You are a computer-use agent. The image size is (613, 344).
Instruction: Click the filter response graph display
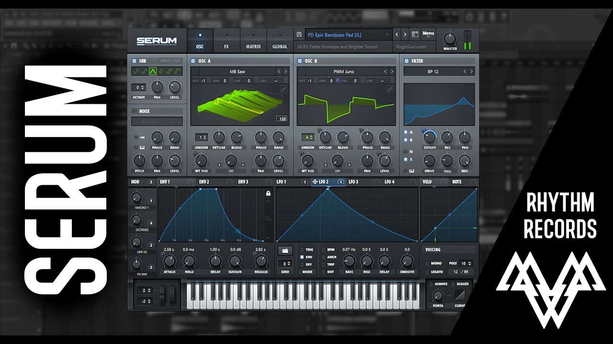[439, 104]
